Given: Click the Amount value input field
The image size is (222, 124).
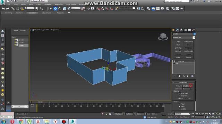Looking at the screenshot, I should click(x=186, y=86).
